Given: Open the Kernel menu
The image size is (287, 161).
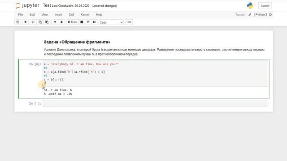Looking at the screenshot, I should pos(85,15).
